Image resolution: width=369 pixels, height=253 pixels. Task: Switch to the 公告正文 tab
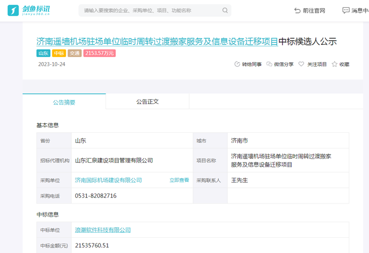pyautogui.click(x=147, y=102)
